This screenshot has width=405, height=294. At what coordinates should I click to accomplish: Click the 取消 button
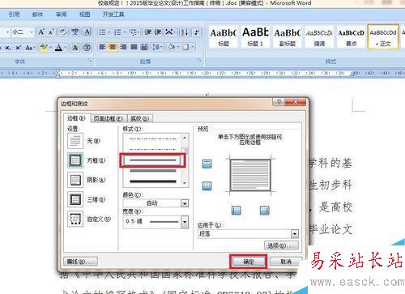pos(286,262)
